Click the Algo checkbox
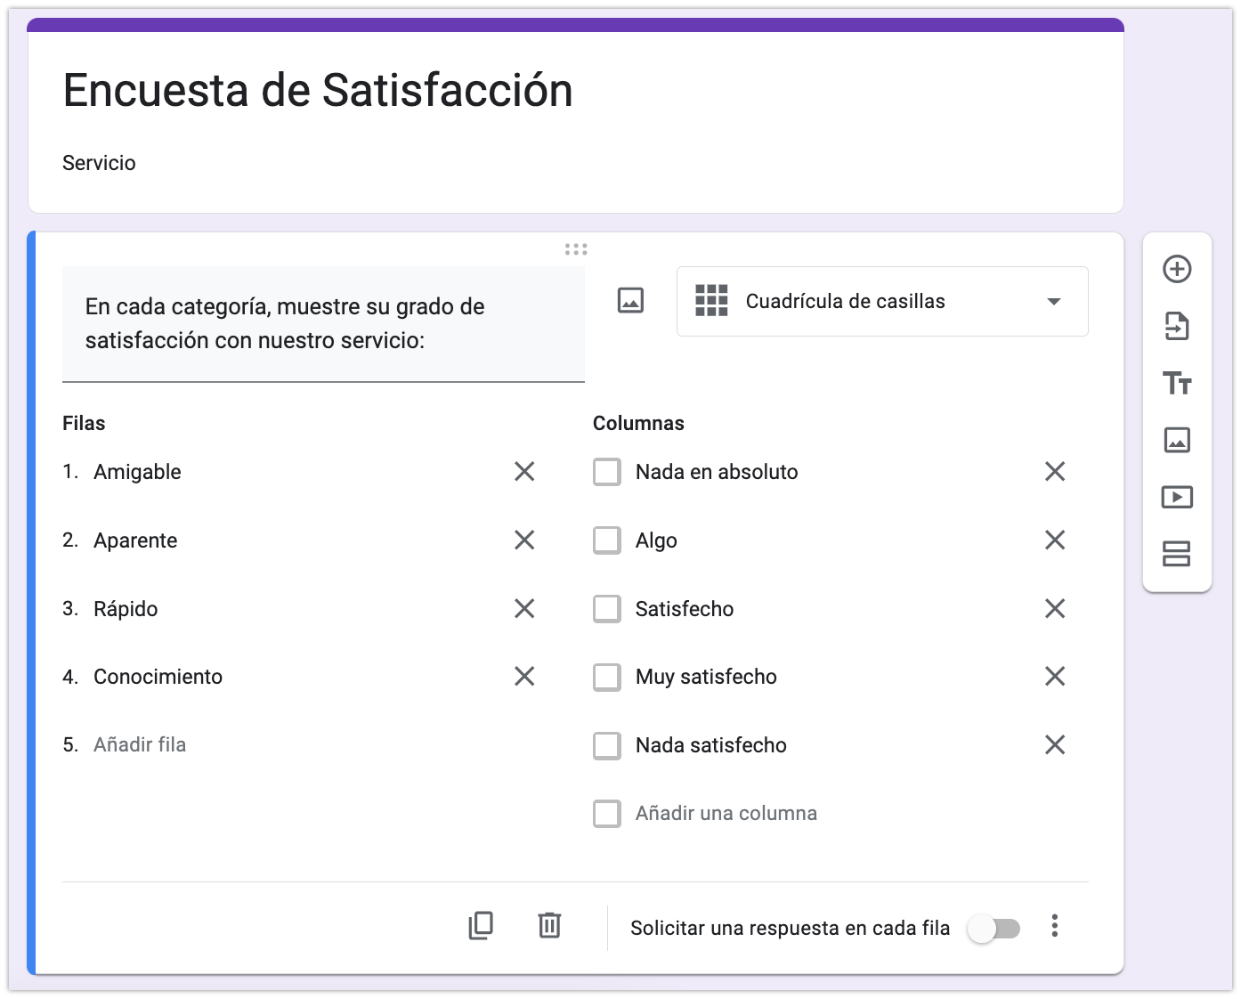The height and width of the screenshot is (999, 1241). (607, 540)
